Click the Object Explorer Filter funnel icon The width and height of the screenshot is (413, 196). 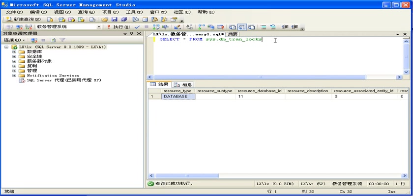coord(62,40)
